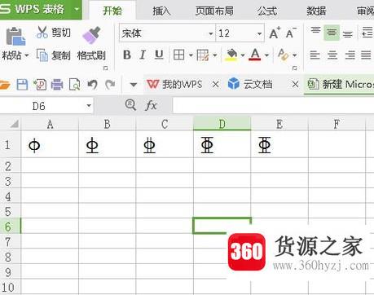Viewport: 374px width, 295px height.
Task: Decrease font size with A- icon
Action: pyautogui.click(x=291, y=33)
